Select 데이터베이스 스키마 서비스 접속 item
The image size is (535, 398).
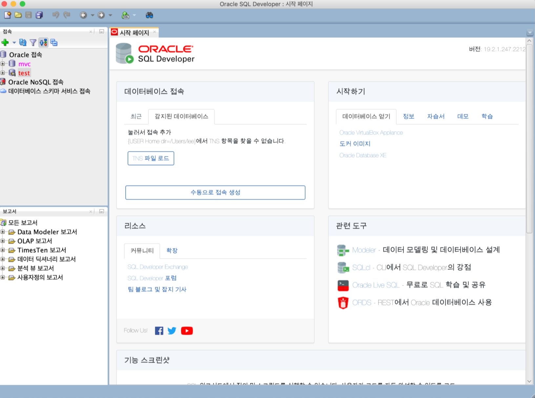(49, 91)
